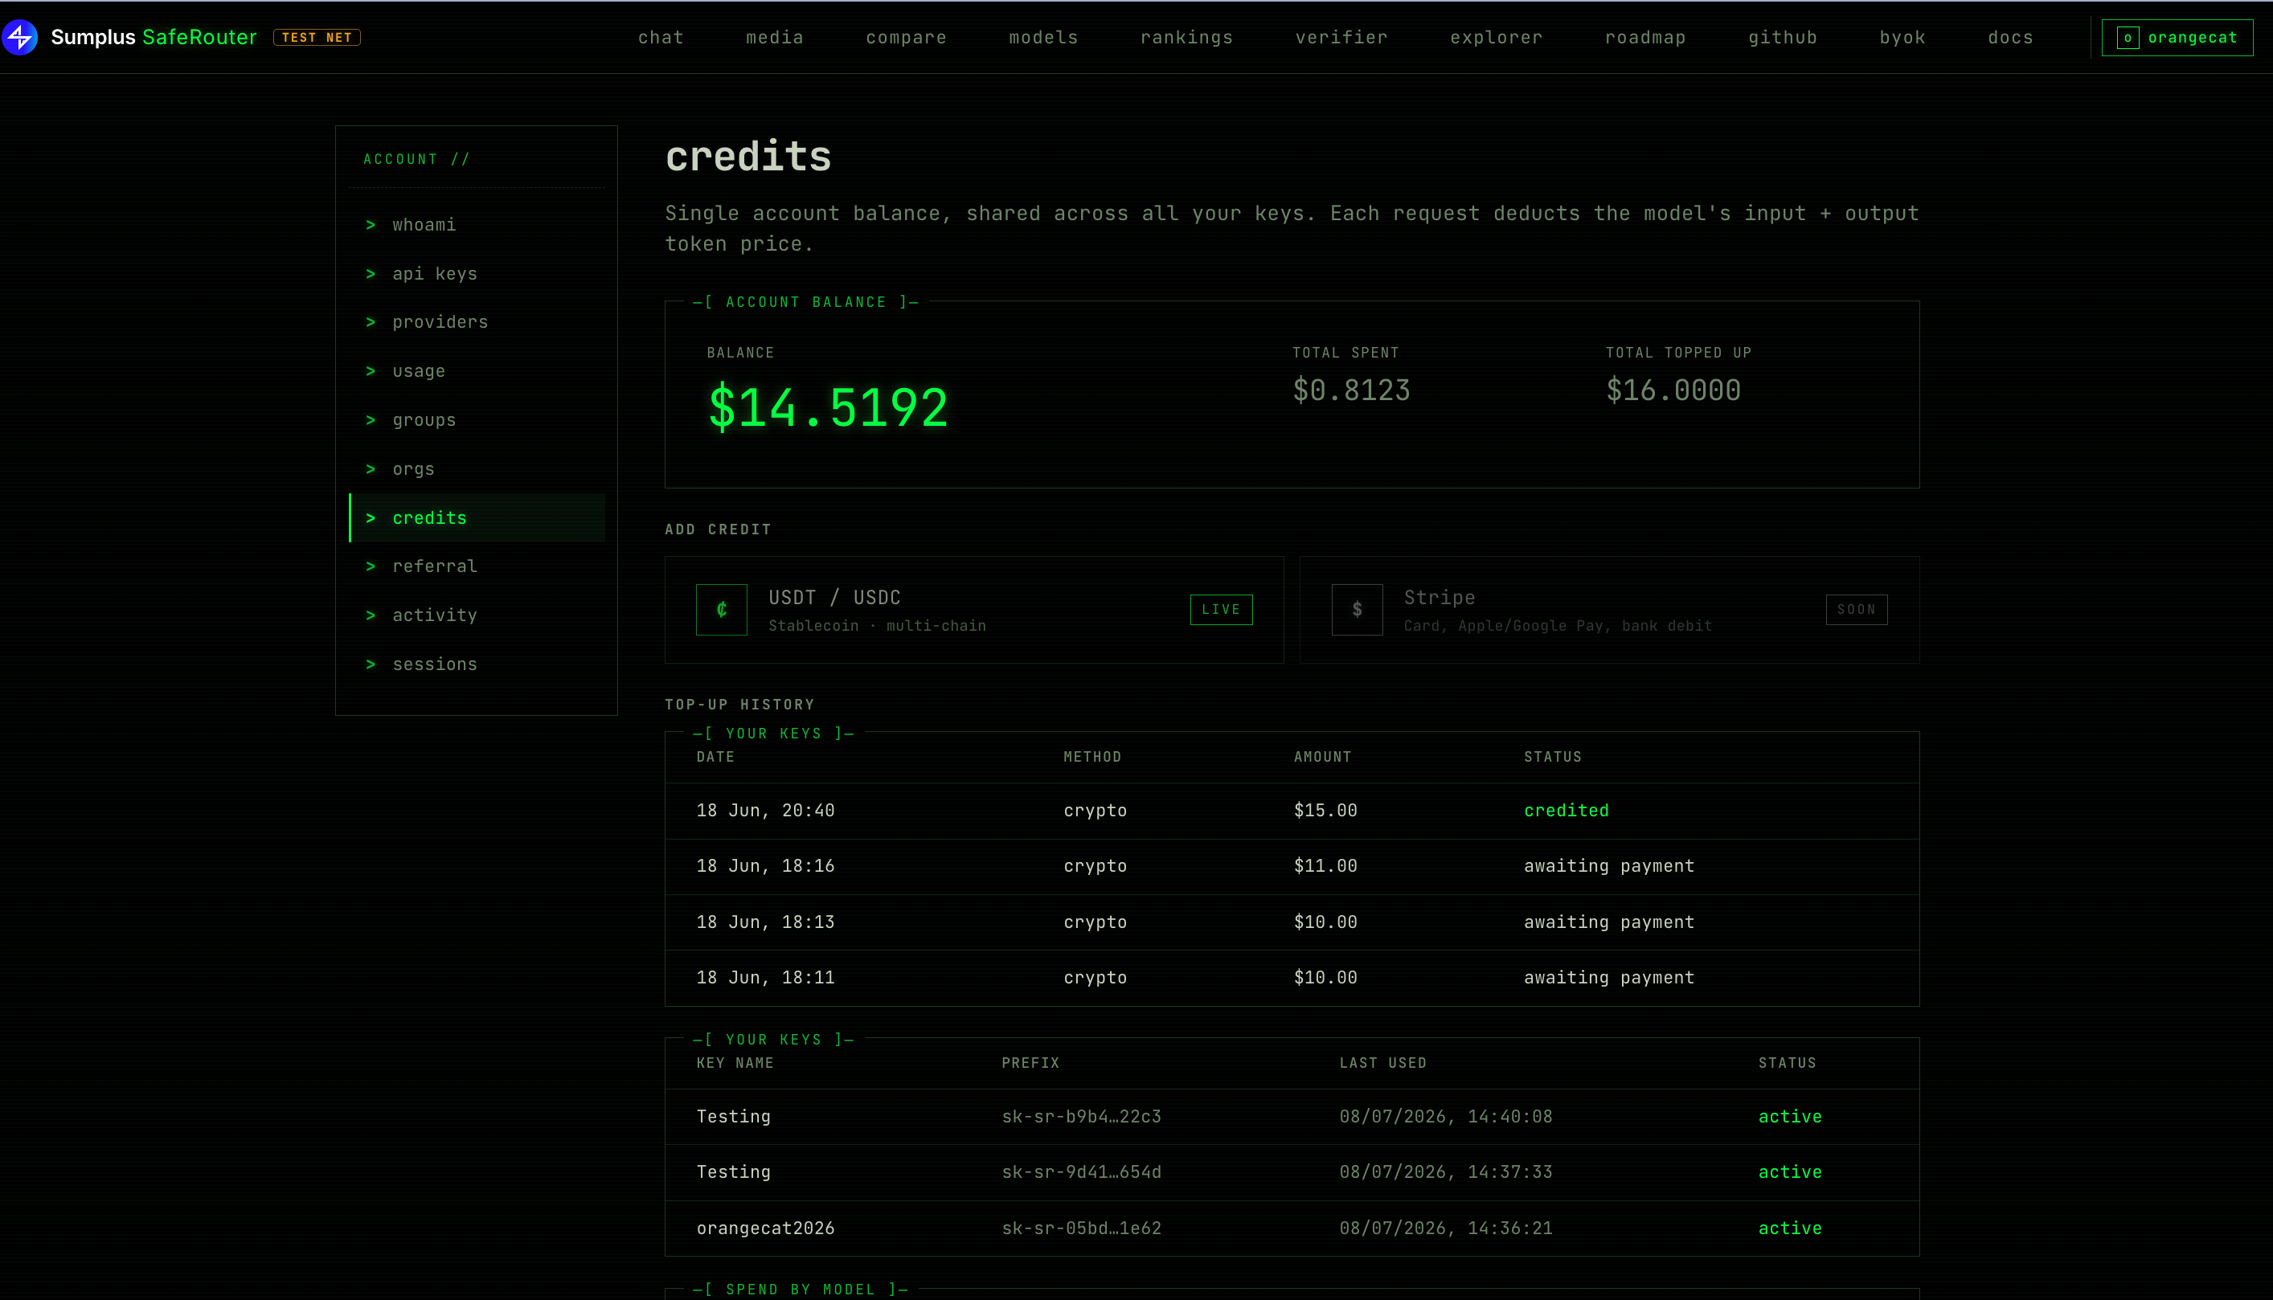2273x1300 pixels.
Task: Open api keys in the sidebar
Action: pos(477,274)
